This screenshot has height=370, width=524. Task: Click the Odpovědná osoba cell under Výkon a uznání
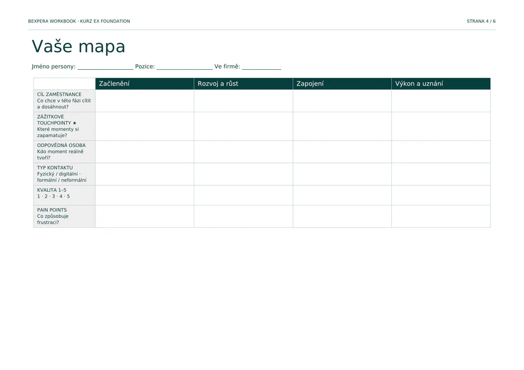[x=441, y=152]
